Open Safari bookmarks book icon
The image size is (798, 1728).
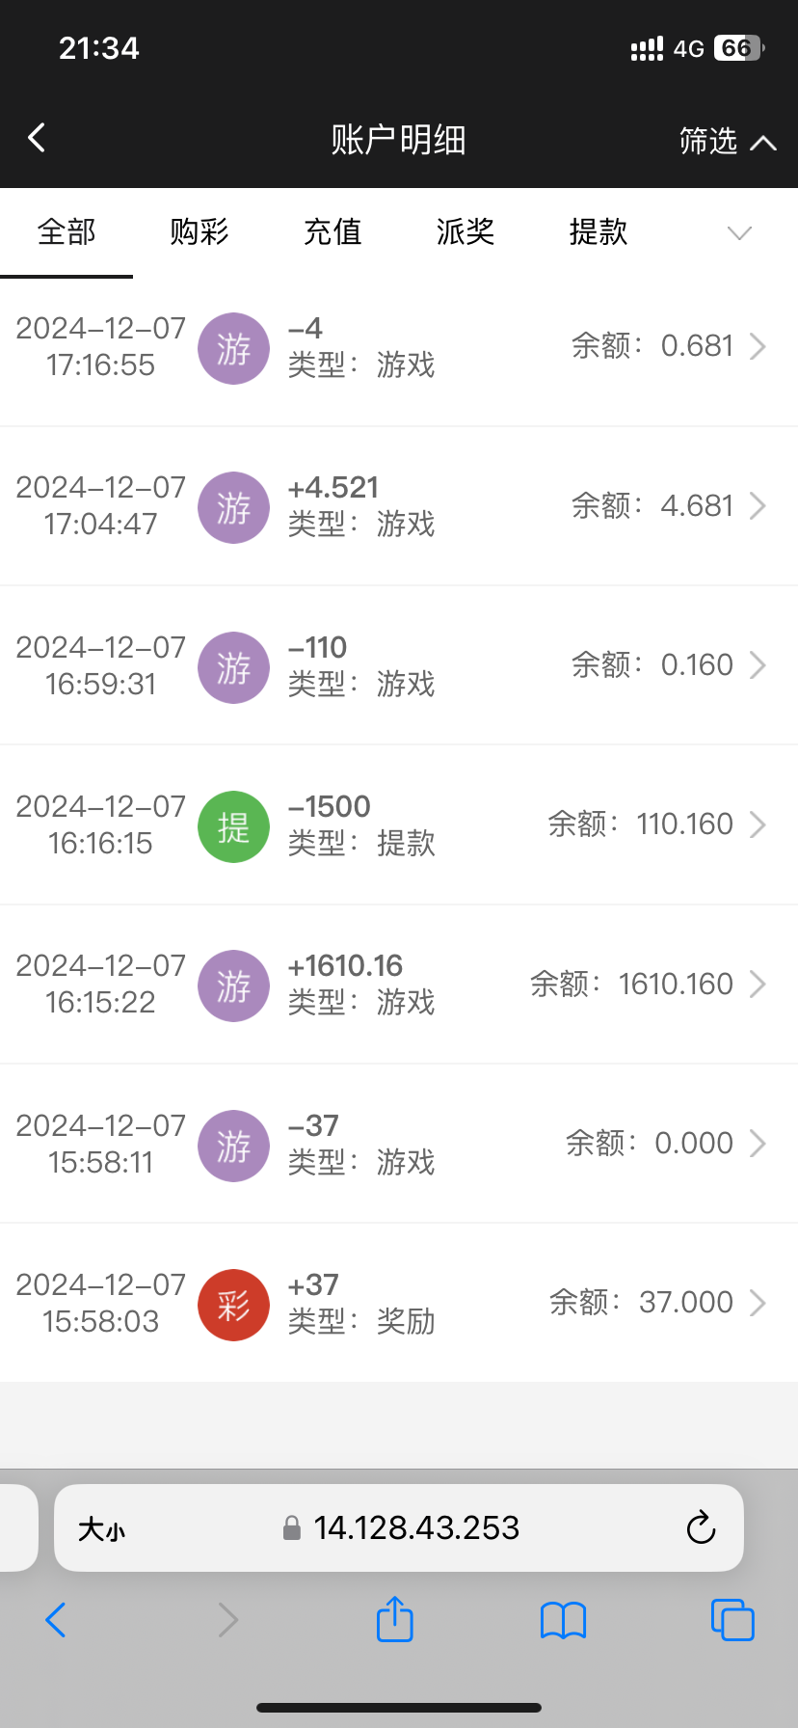point(563,1620)
